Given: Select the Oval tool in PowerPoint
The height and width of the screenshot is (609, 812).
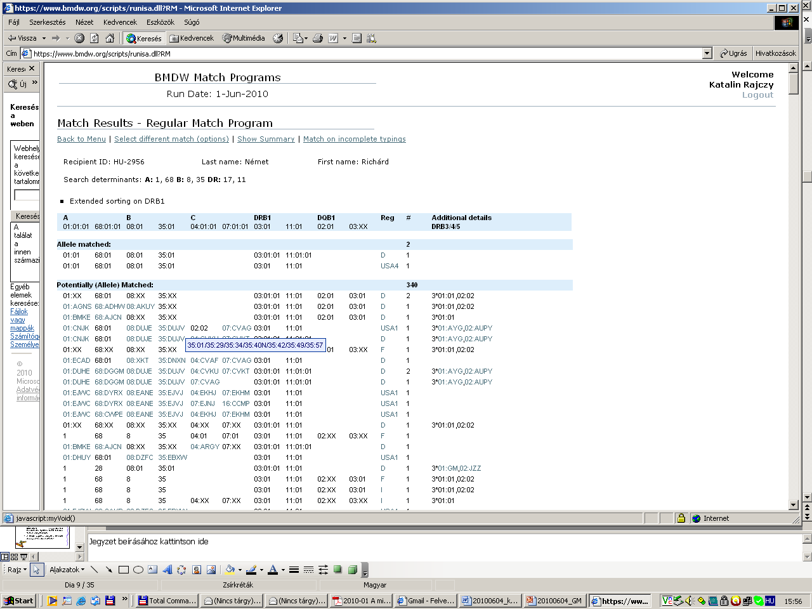Looking at the screenshot, I should [x=138, y=570].
